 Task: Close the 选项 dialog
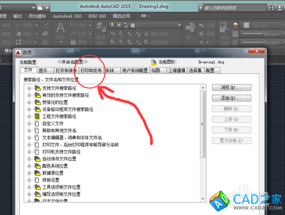[x=256, y=51]
